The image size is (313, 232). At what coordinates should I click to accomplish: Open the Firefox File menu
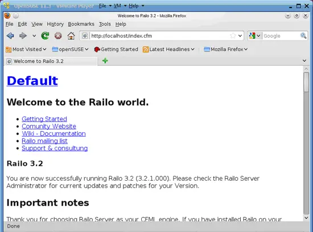[x=9, y=24]
